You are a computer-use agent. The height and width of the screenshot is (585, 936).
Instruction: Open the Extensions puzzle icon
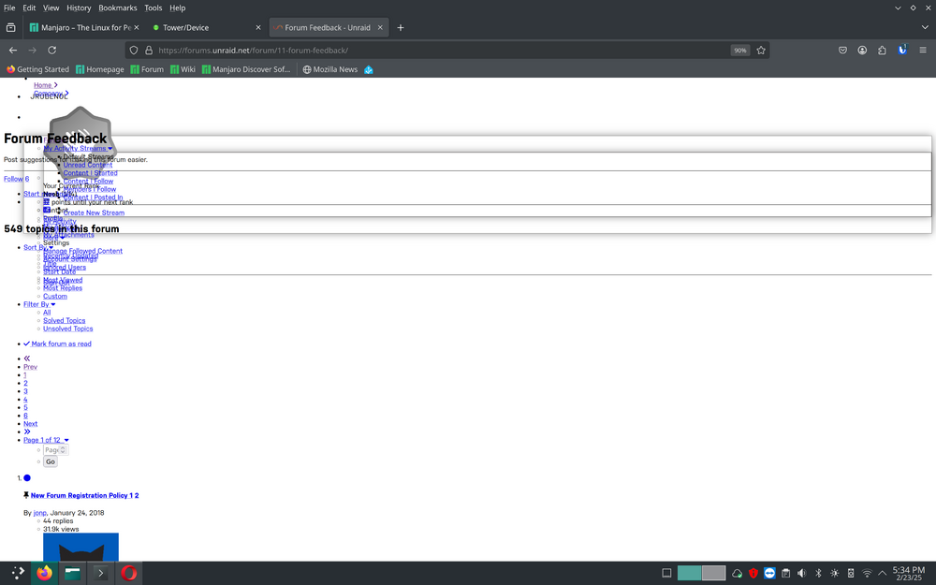882,51
